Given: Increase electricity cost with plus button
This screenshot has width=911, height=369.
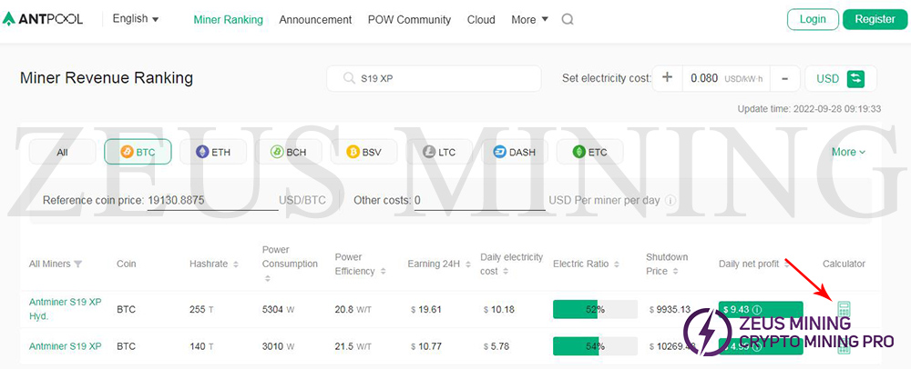Looking at the screenshot, I should [667, 78].
